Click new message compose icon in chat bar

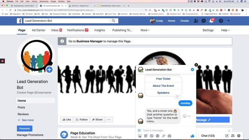click(x=227, y=136)
